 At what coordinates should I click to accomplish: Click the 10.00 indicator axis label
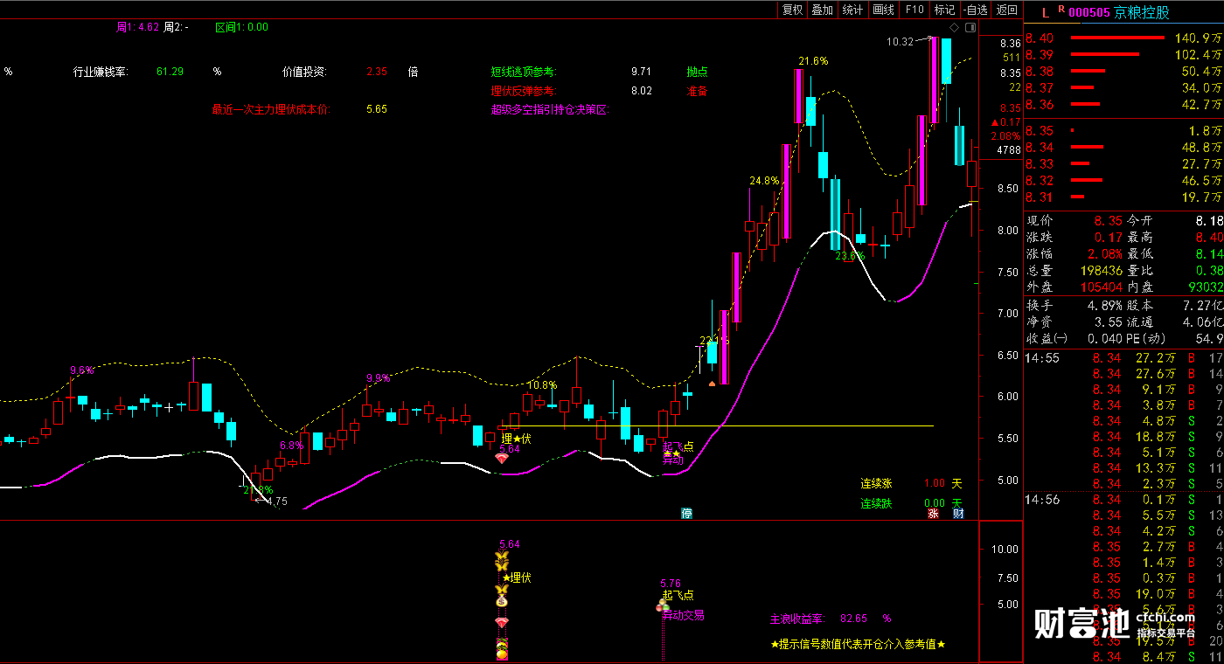tap(1005, 550)
